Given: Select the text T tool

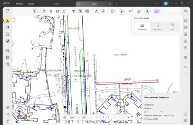Looking at the screenshot, I should pos(74,11).
